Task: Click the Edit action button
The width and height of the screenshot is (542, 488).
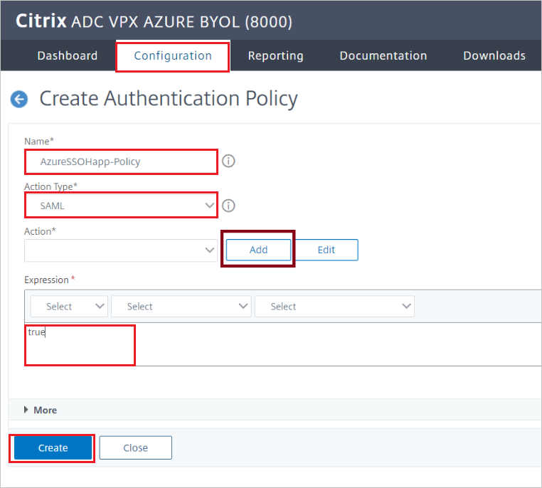Action: click(x=326, y=250)
